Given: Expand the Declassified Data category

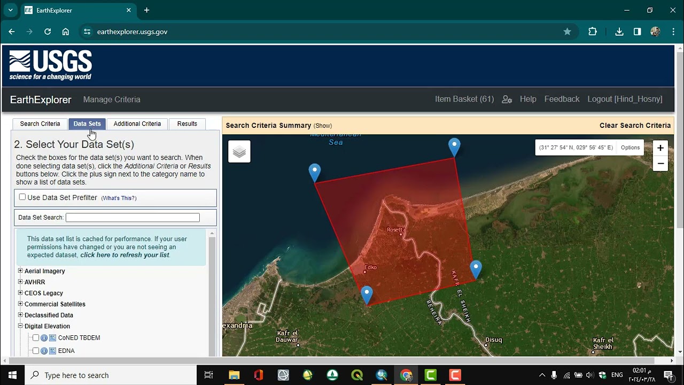Looking at the screenshot, I should [20, 315].
